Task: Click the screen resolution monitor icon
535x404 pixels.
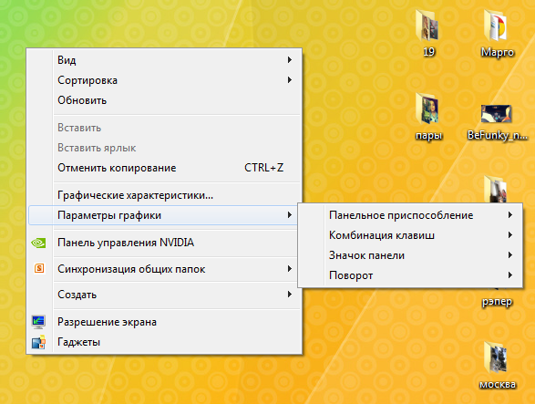Action: (x=38, y=322)
